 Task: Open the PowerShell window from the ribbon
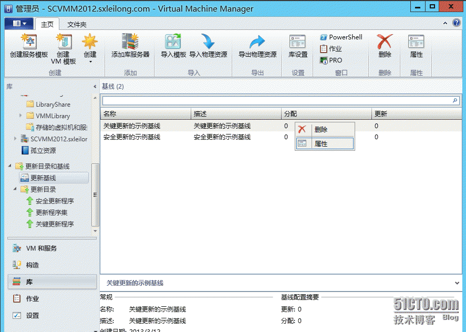[x=341, y=37]
